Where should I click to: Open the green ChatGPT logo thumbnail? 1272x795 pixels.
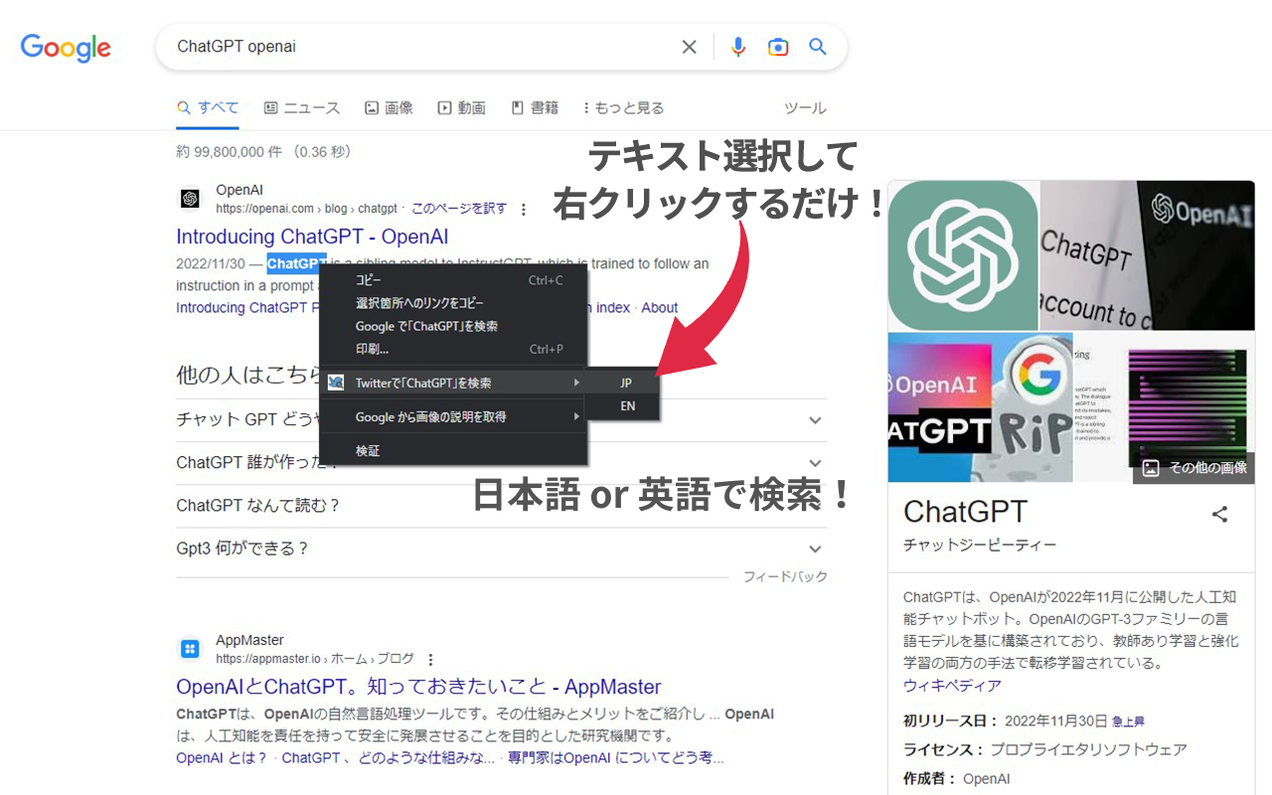(963, 255)
